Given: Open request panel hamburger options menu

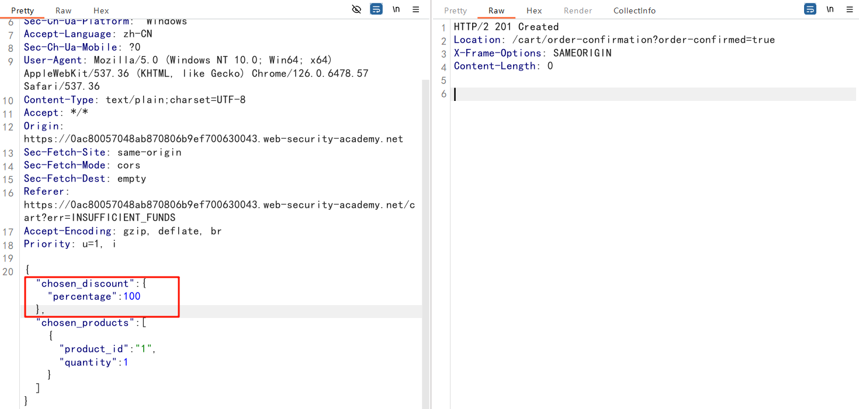Looking at the screenshot, I should tap(416, 9).
